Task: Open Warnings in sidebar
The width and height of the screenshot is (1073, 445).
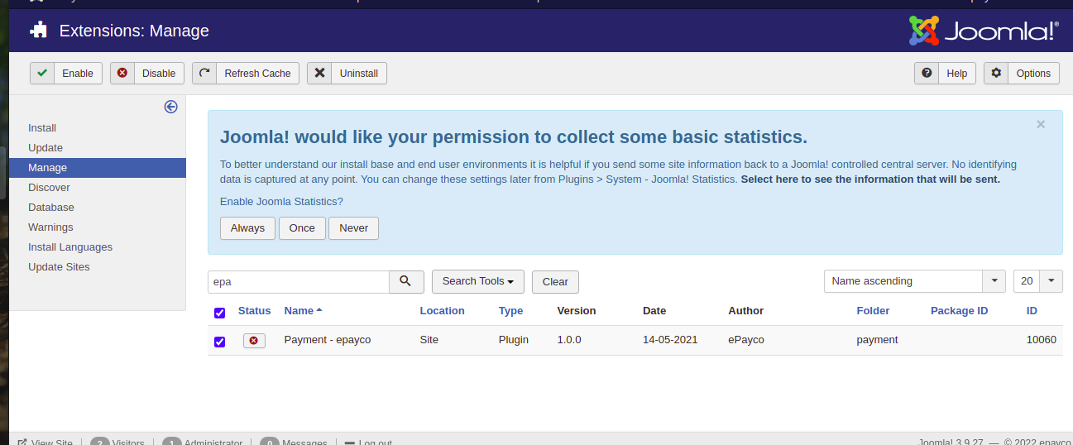Action: (x=50, y=227)
